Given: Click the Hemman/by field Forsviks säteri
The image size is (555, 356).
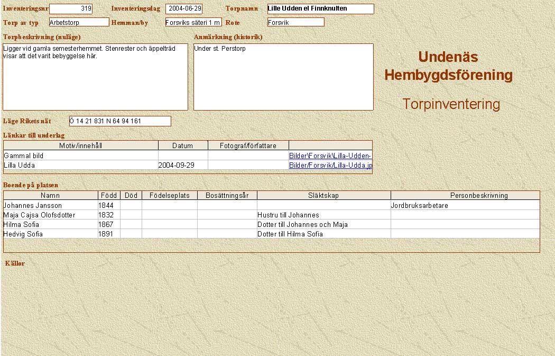Looking at the screenshot, I should coord(193,22).
